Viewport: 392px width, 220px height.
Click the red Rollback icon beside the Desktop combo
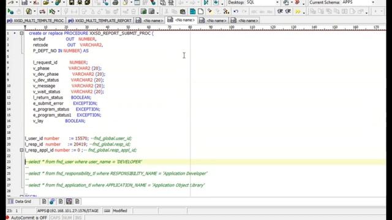pyautogui.click(x=297, y=2)
